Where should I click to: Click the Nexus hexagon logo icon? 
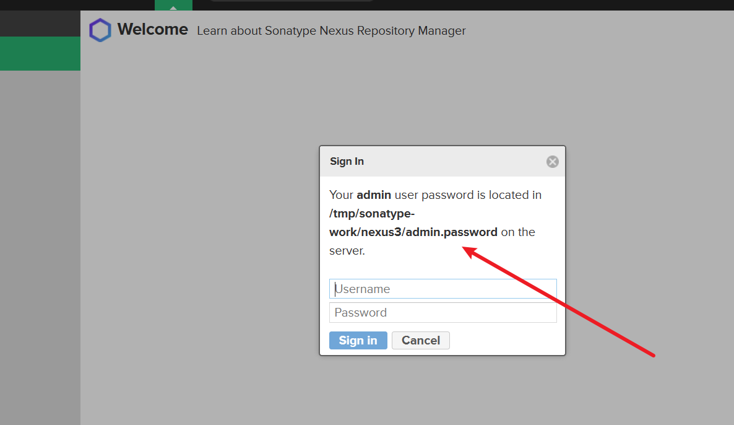coord(100,30)
